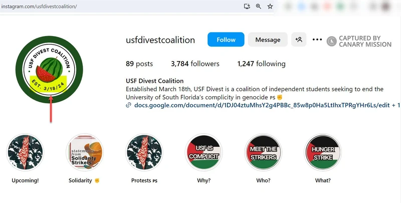Open the 'Why?' USF Is Complicit highlight

click(204, 152)
